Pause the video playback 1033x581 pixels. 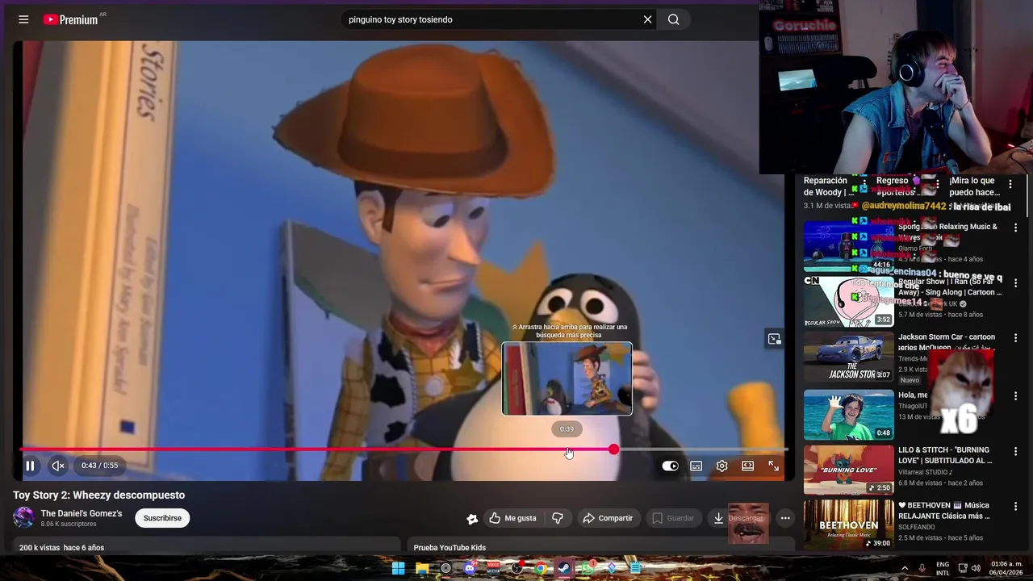point(30,466)
